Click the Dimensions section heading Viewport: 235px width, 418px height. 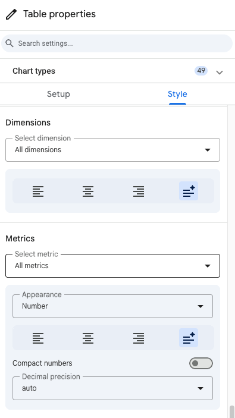point(28,122)
